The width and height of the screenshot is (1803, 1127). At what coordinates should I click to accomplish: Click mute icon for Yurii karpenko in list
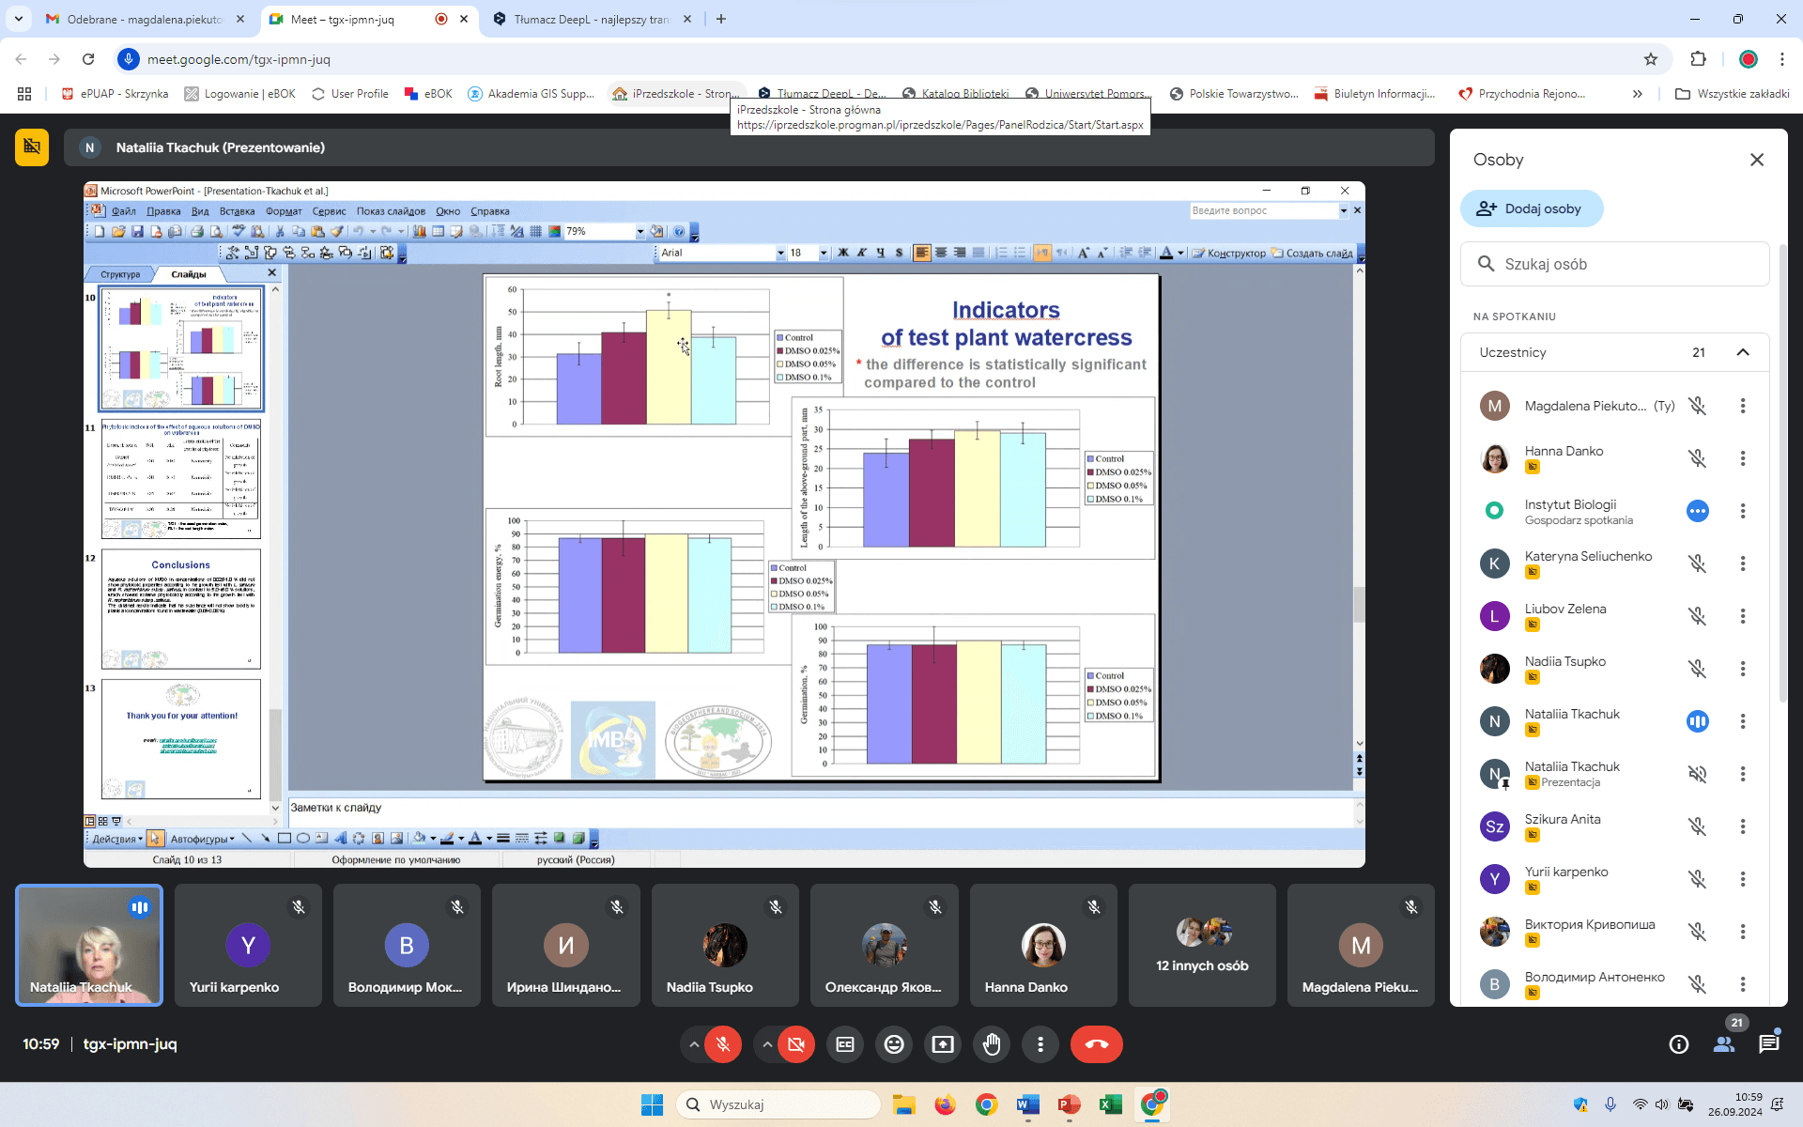pyautogui.click(x=1698, y=879)
